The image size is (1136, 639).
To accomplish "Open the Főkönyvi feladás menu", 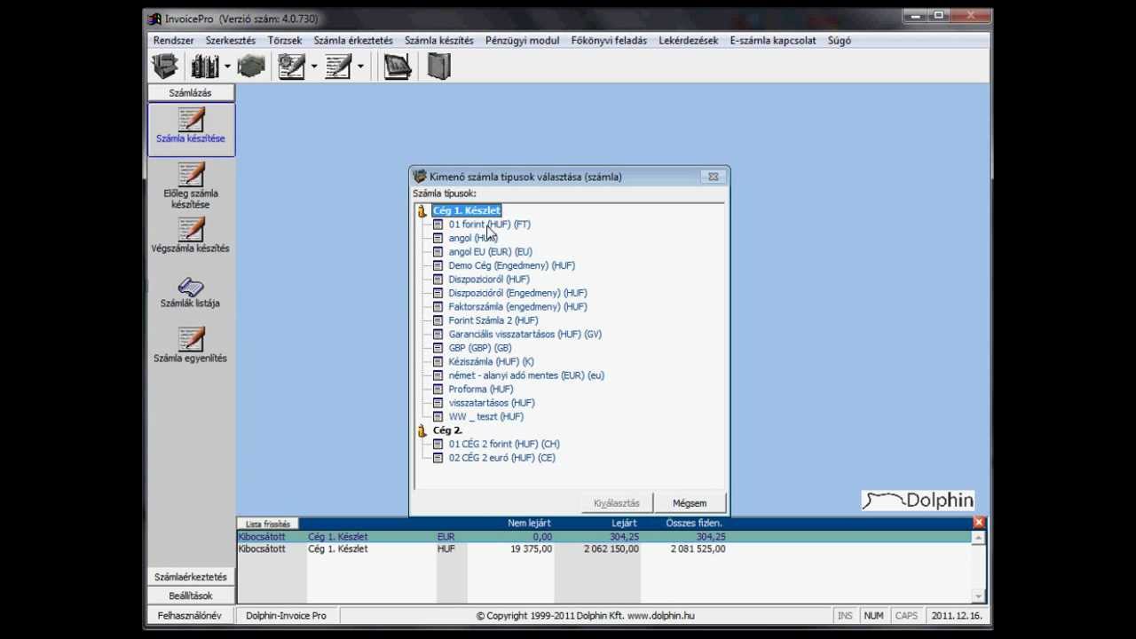I will pyautogui.click(x=609, y=41).
